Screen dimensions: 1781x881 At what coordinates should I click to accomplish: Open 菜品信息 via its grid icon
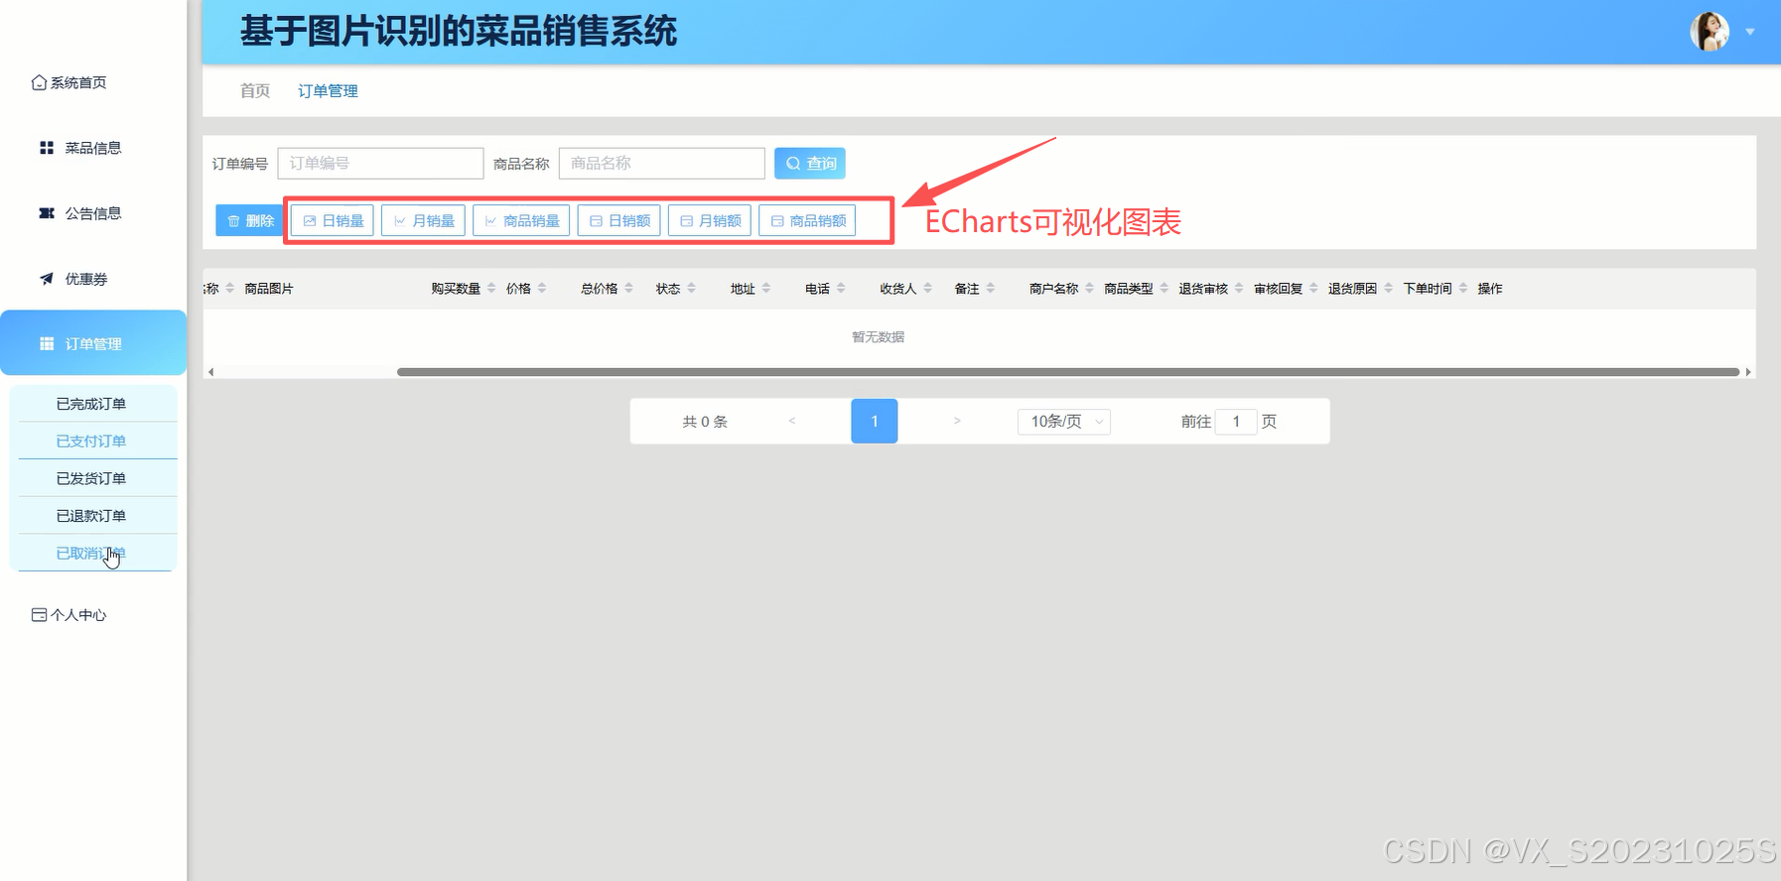click(x=47, y=148)
